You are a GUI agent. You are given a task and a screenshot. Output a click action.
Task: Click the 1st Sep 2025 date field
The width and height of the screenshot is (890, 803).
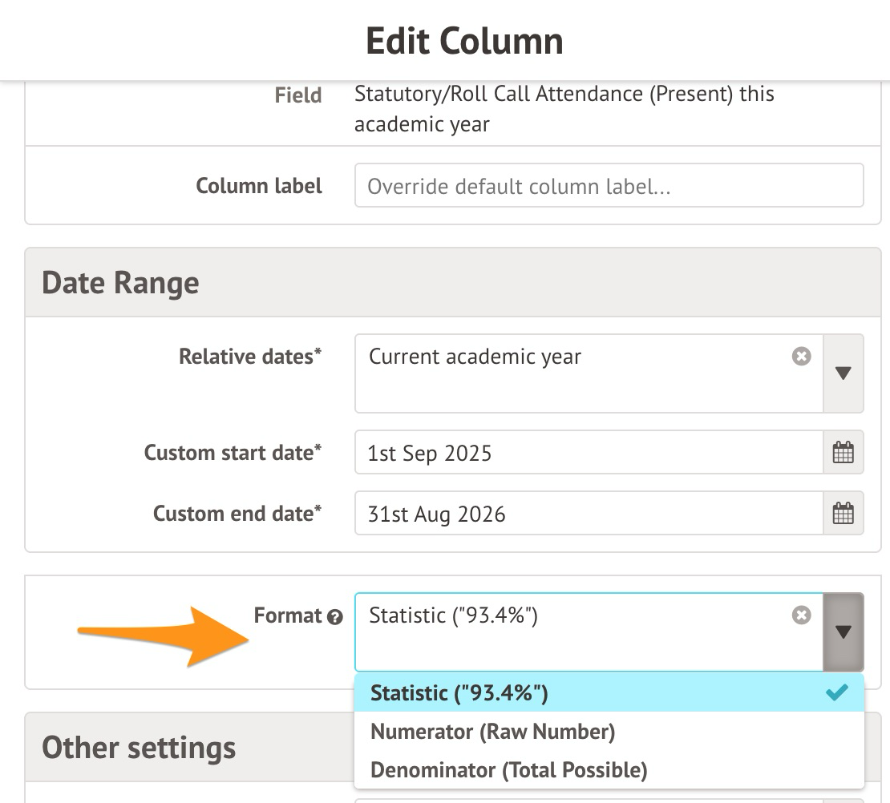tap(589, 453)
